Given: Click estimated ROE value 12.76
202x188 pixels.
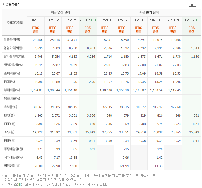Looking at the screenshot, I should (x=91, y=82).
